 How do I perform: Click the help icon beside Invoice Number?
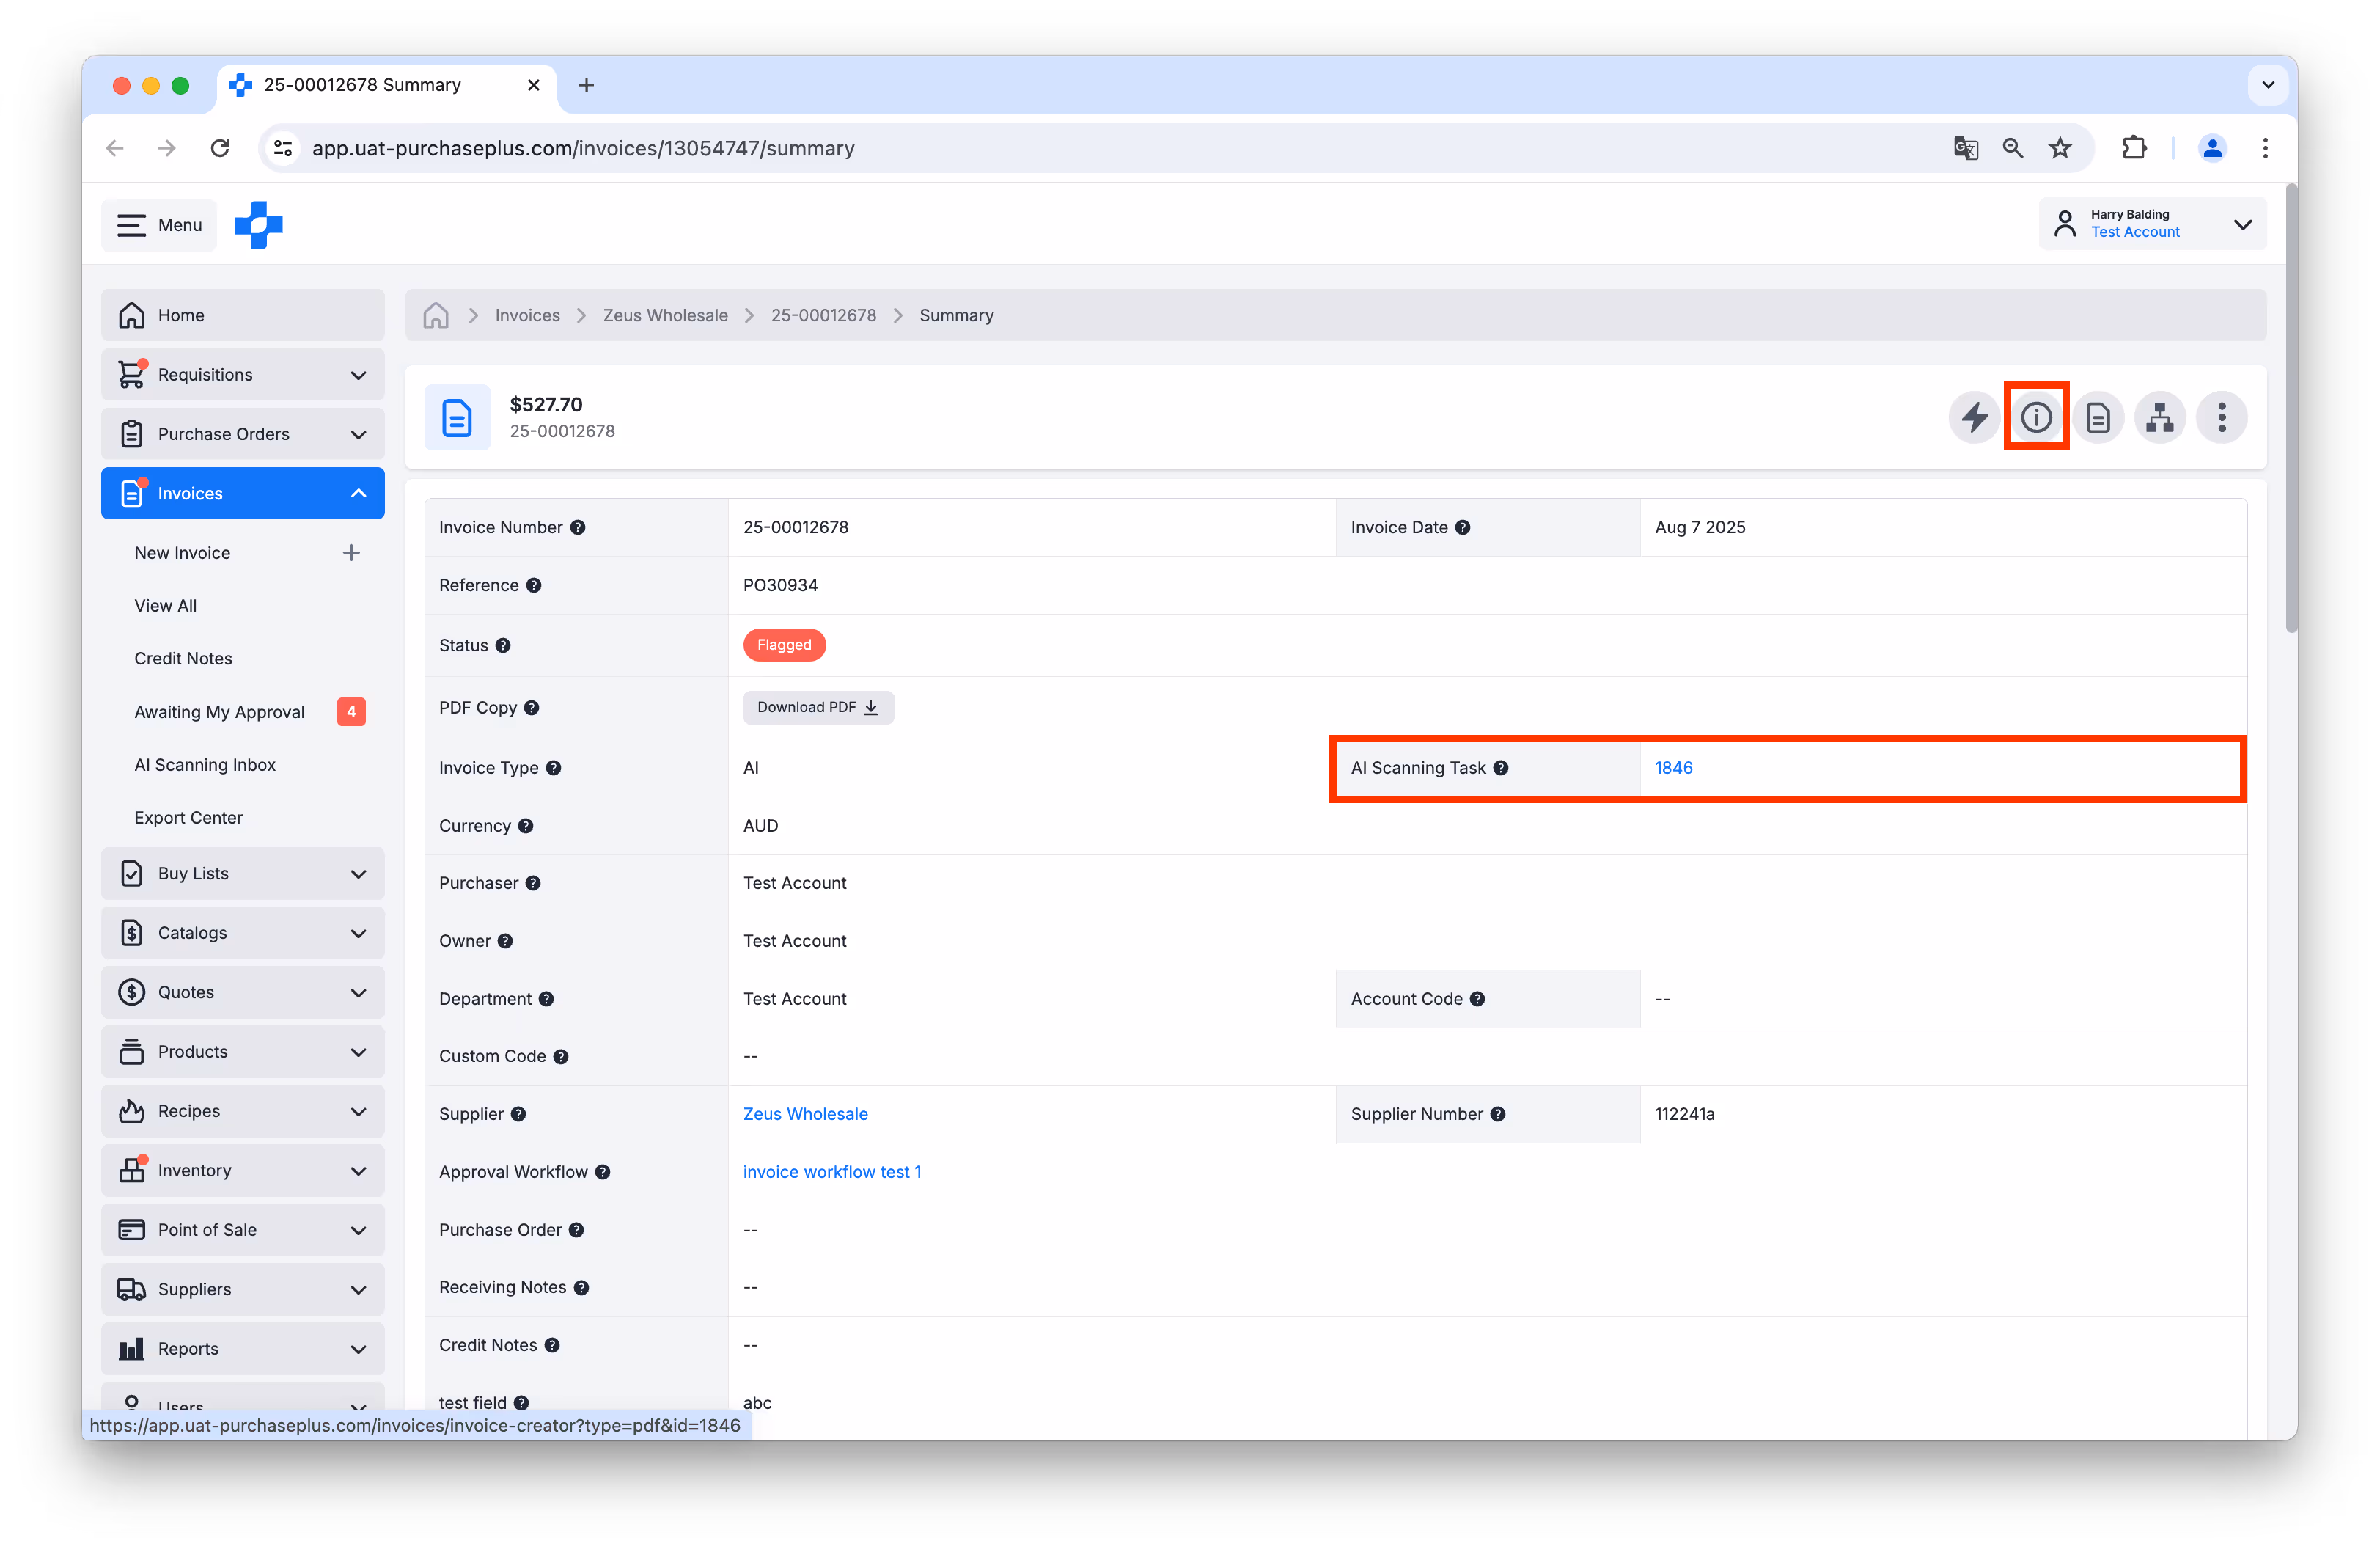[x=578, y=527]
